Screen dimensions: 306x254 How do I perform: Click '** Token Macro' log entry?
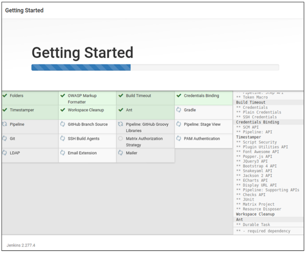click(x=252, y=97)
